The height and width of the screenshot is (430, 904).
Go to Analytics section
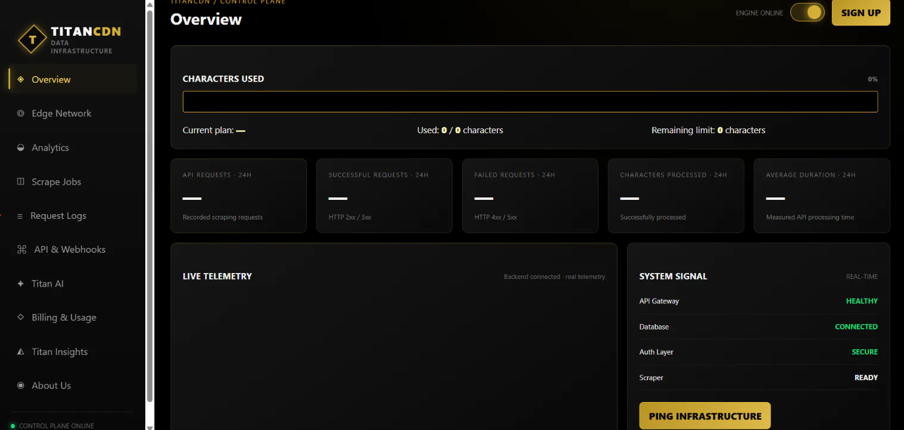[x=73, y=147]
